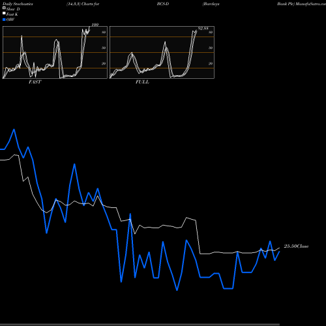
Task: Click the '25.50Close' price label
Action: coord(296,246)
